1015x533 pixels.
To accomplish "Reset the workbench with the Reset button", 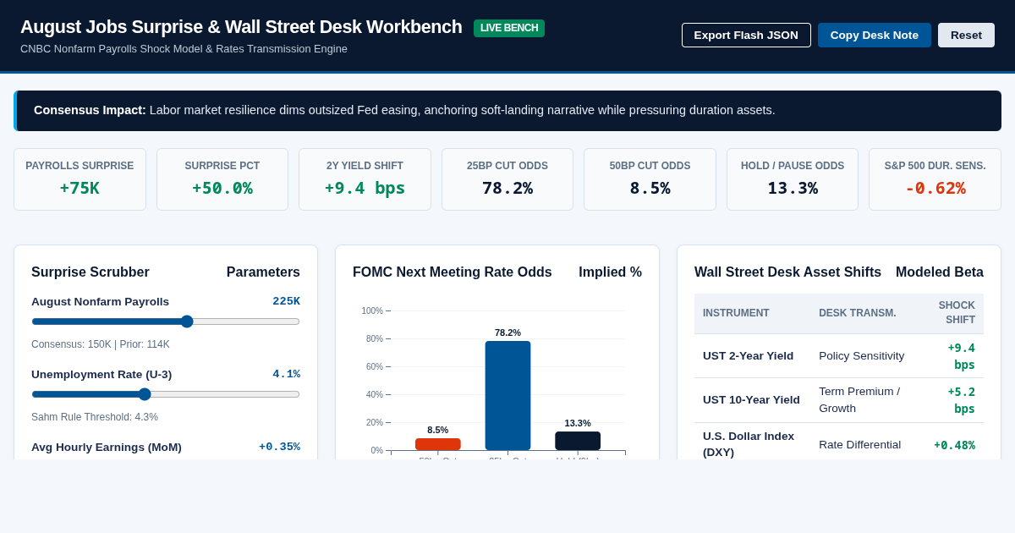I will (966, 35).
